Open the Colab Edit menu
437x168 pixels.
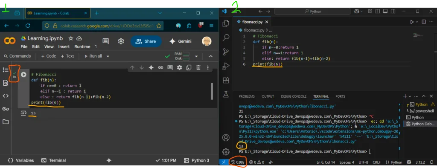pyautogui.click(x=36, y=46)
